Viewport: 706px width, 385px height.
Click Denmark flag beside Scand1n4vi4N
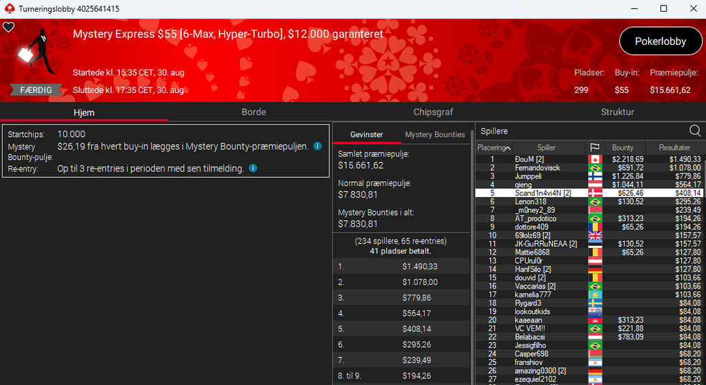click(595, 193)
